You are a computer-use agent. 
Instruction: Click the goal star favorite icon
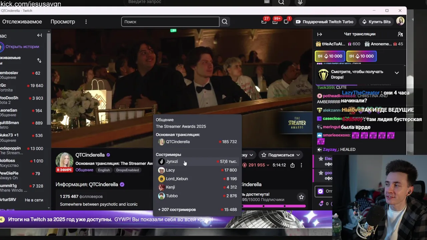coord(301,197)
